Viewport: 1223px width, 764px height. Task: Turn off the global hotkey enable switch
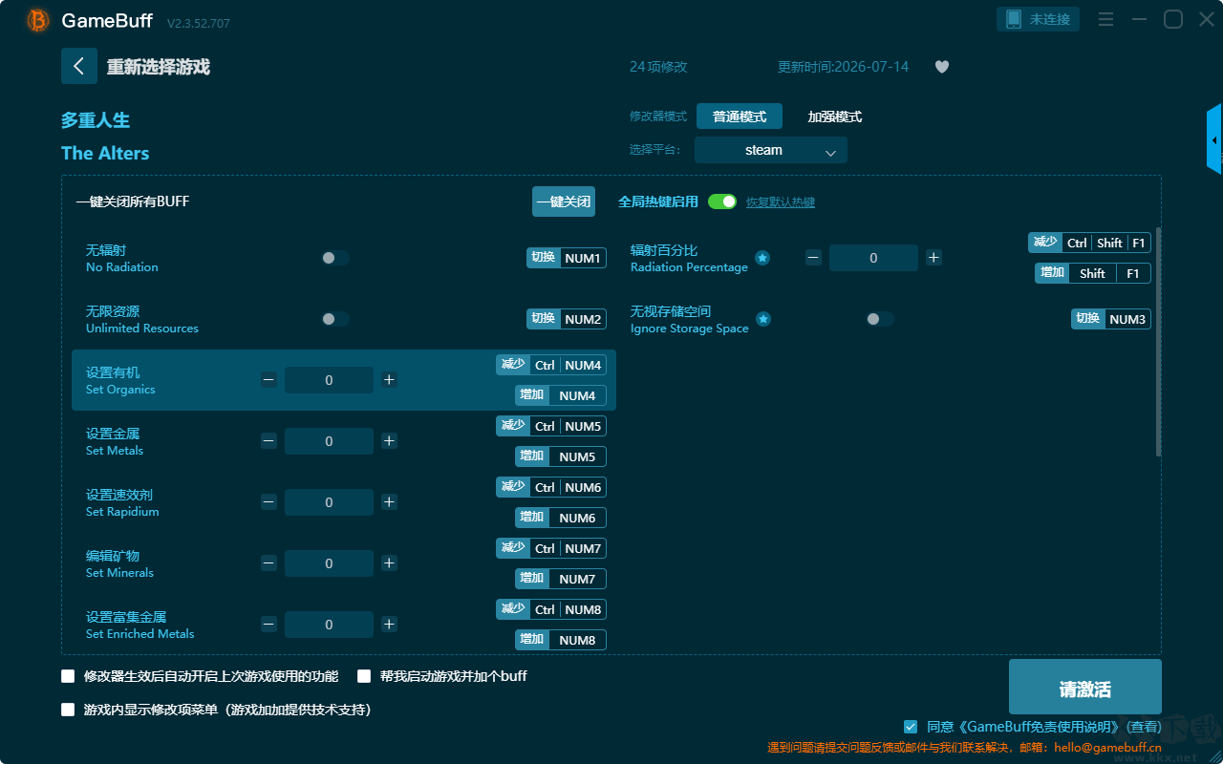tap(722, 202)
